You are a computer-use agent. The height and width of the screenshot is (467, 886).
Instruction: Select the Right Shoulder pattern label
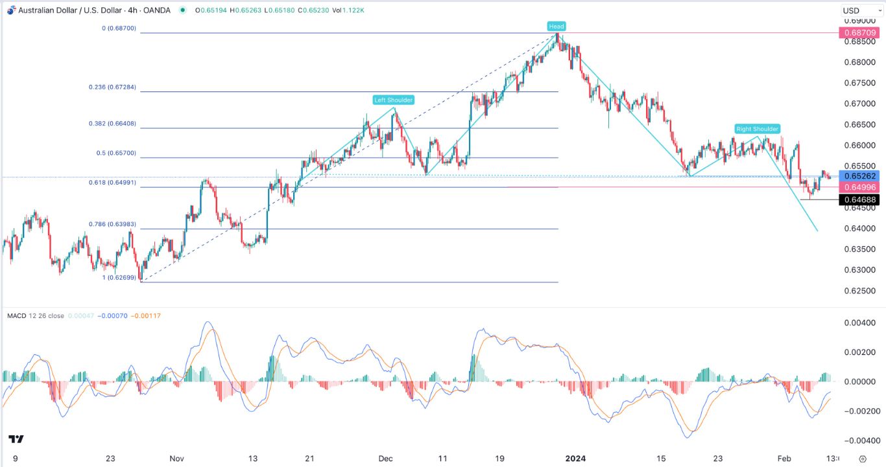pos(758,129)
